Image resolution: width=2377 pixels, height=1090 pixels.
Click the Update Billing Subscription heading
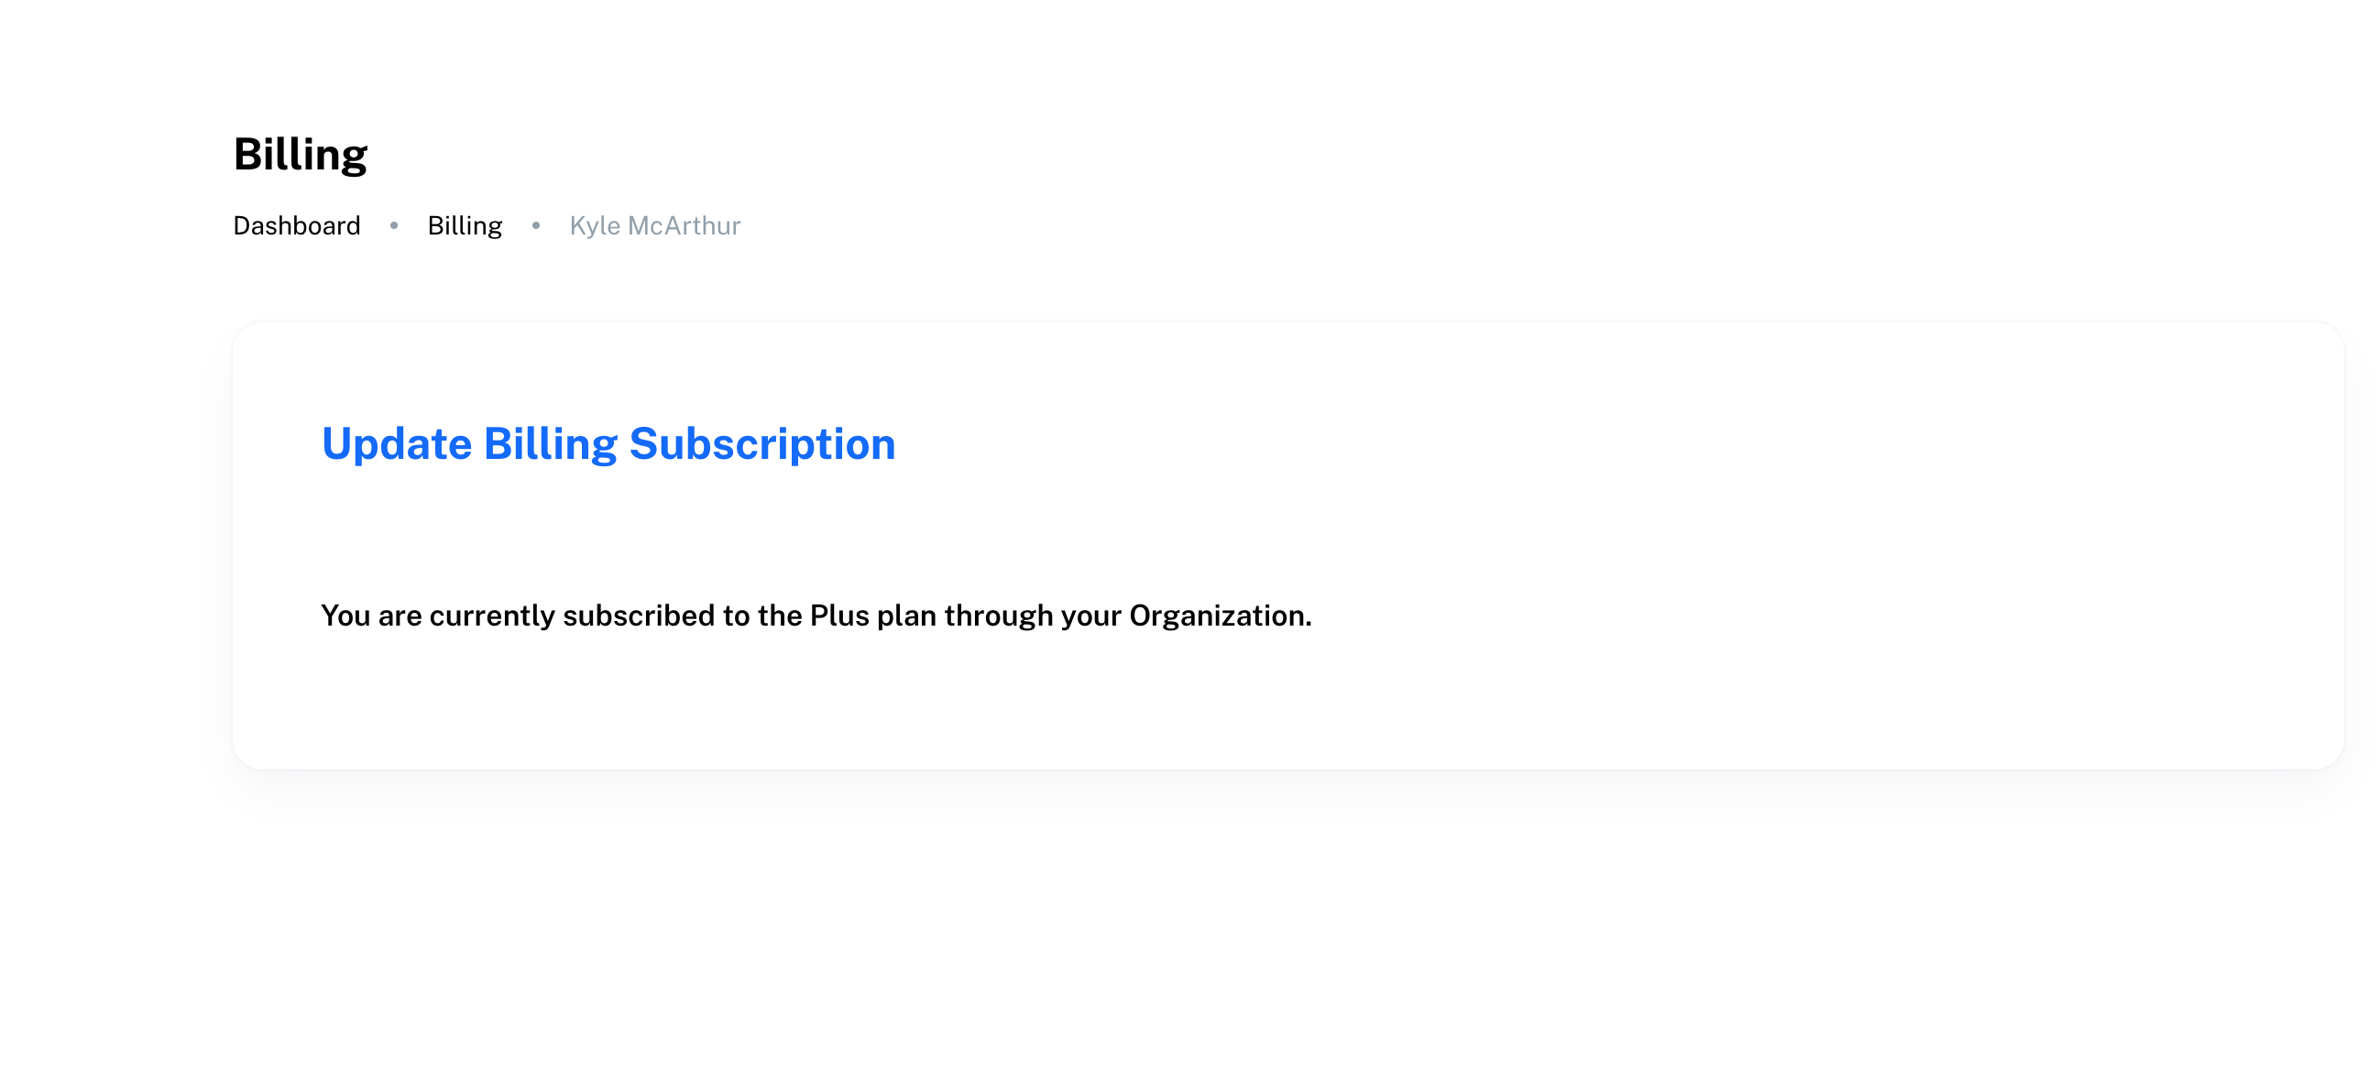click(608, 444)
